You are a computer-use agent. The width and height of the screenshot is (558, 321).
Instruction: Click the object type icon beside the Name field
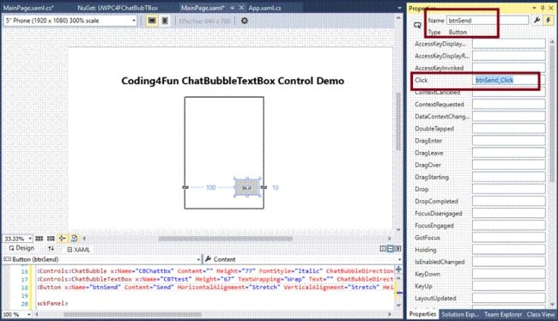(x=417, y=25)
